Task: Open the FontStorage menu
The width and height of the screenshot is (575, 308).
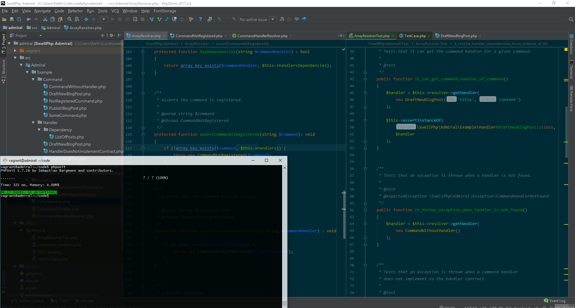Action: click(165, 11)
